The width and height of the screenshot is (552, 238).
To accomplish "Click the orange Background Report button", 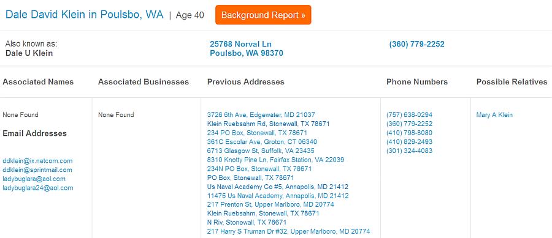I will [x=263, y=15].
